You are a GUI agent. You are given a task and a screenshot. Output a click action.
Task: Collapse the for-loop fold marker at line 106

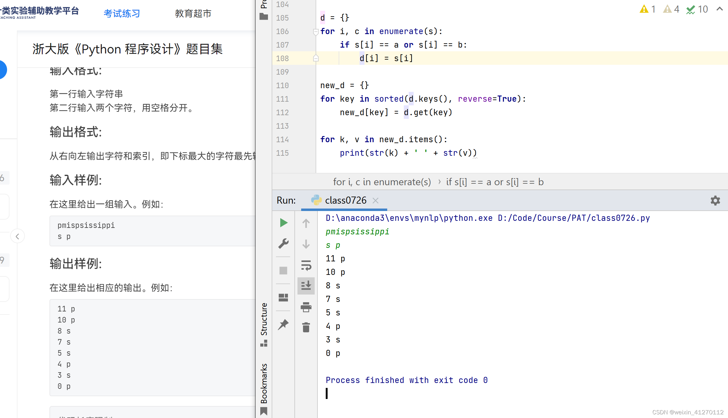pyautogui.click(x=316, y=31)
